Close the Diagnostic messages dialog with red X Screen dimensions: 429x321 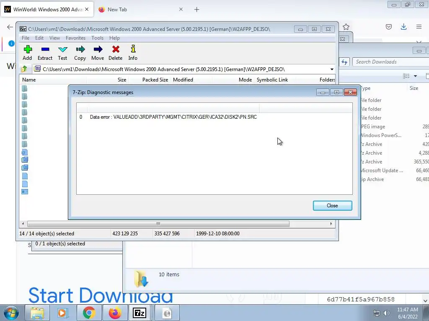tap(350, 92)
